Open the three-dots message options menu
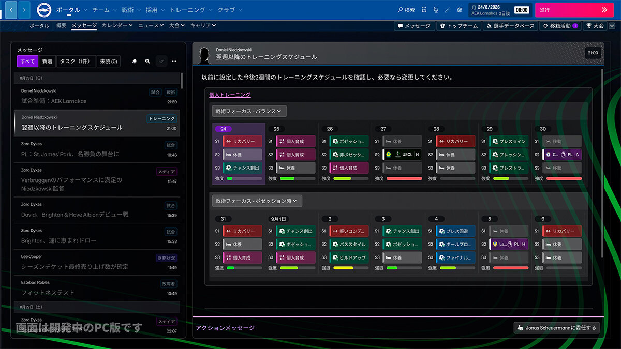 (174, 61)
